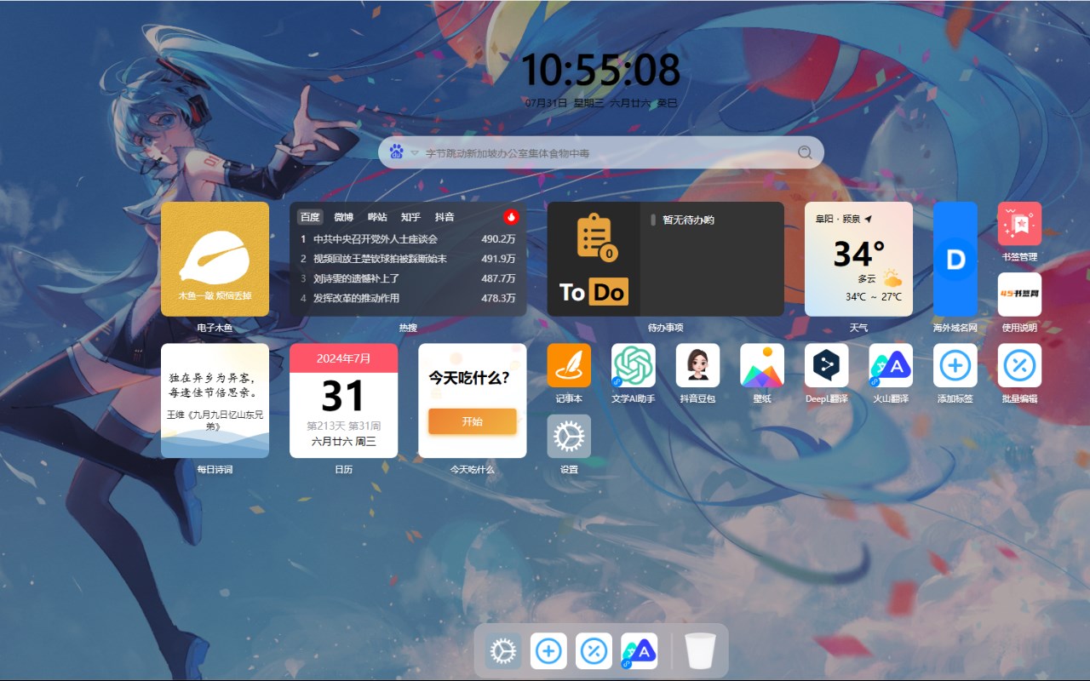
Task: Open the weather widget showing 34°
Action: point(858,259)
